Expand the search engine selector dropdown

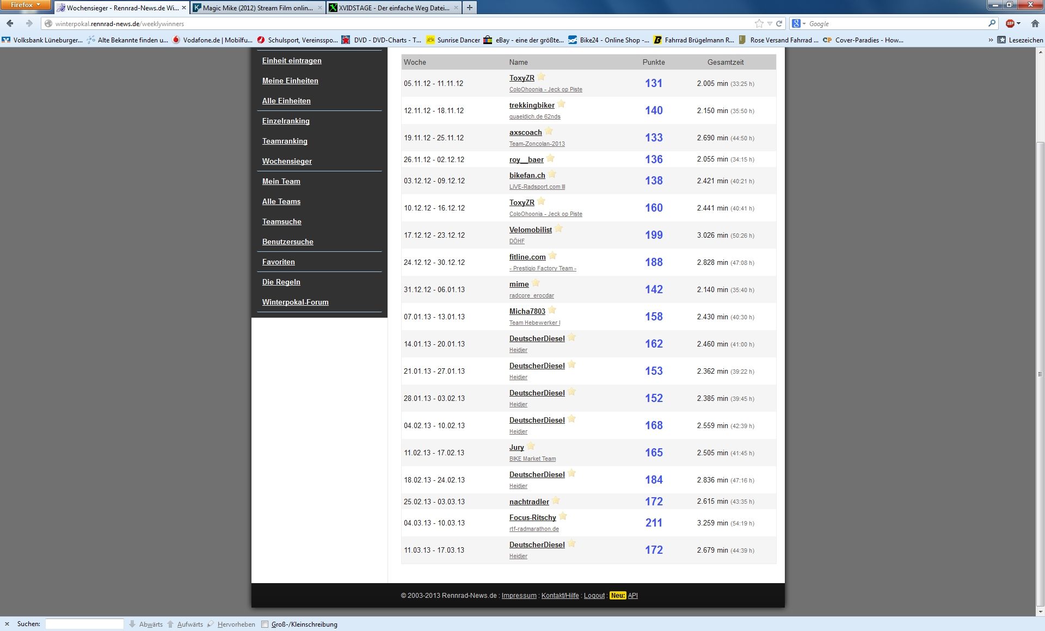click(799, 23)
